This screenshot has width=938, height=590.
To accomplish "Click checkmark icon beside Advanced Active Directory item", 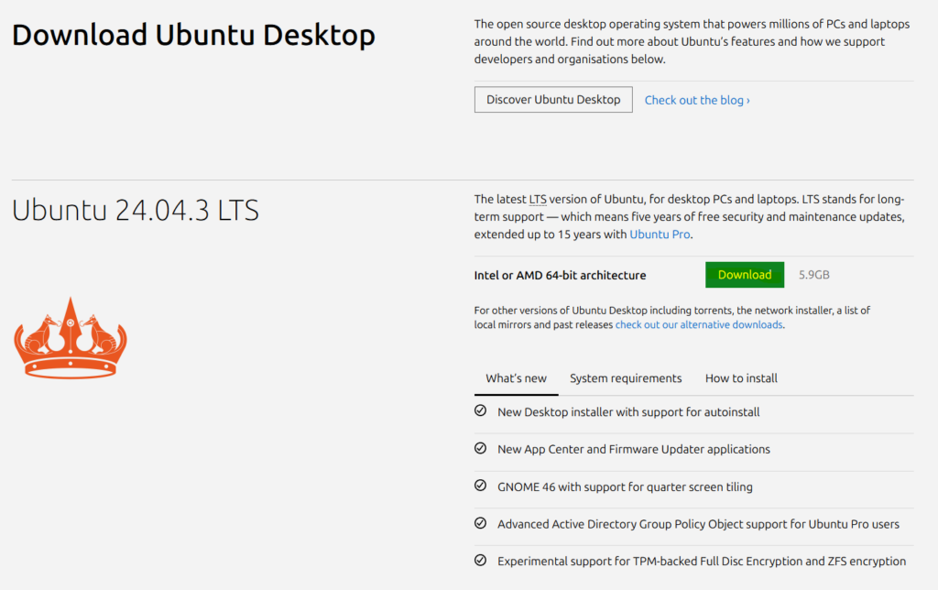I will coord(480,523).
